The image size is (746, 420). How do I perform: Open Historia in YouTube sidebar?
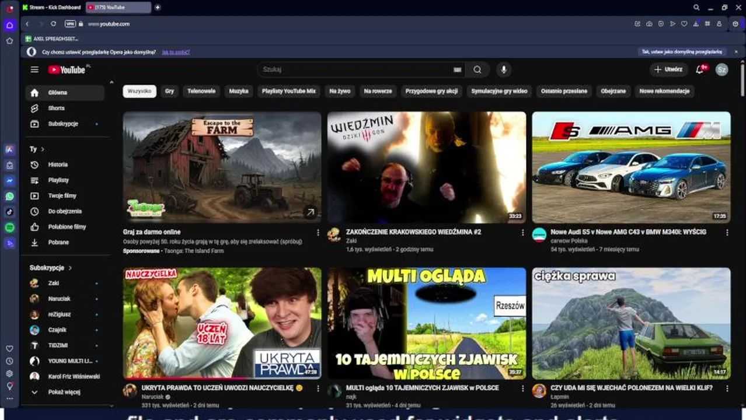pos(64,164)
